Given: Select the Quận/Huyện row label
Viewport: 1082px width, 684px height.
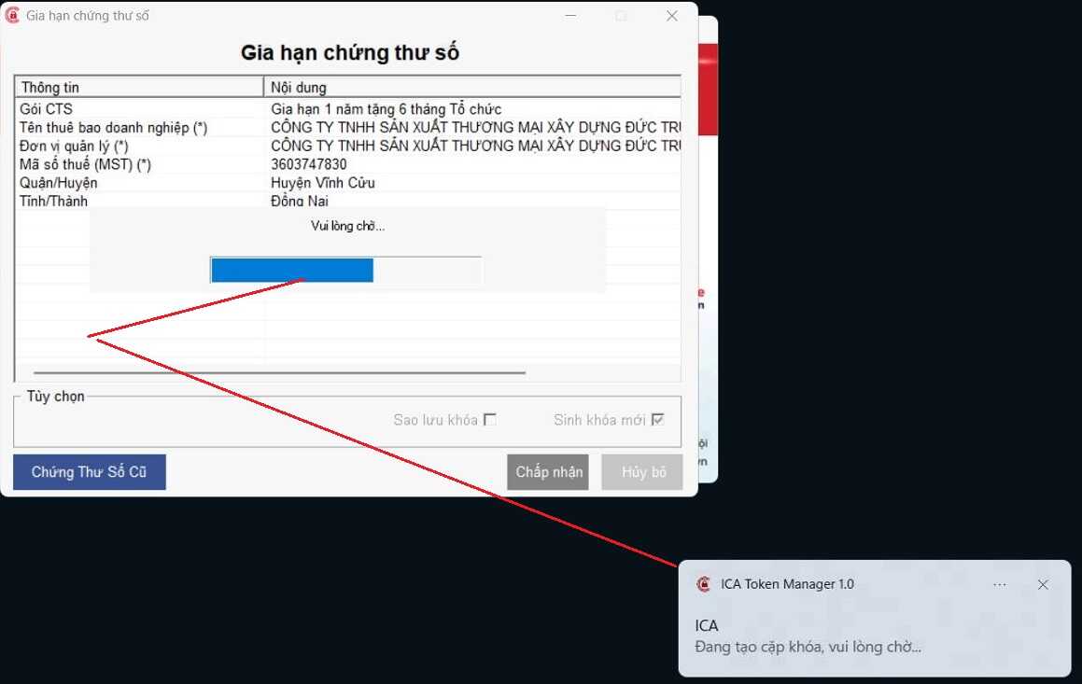Looking at the screenshot, I should pyautogui.click(x=58, y=183).
